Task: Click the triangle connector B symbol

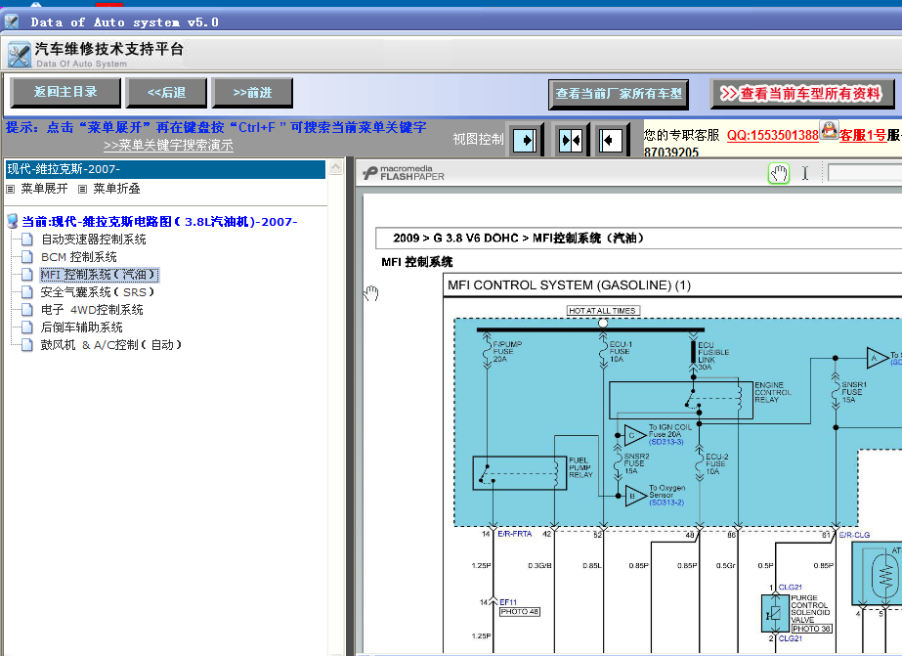Action: point(635,496)
